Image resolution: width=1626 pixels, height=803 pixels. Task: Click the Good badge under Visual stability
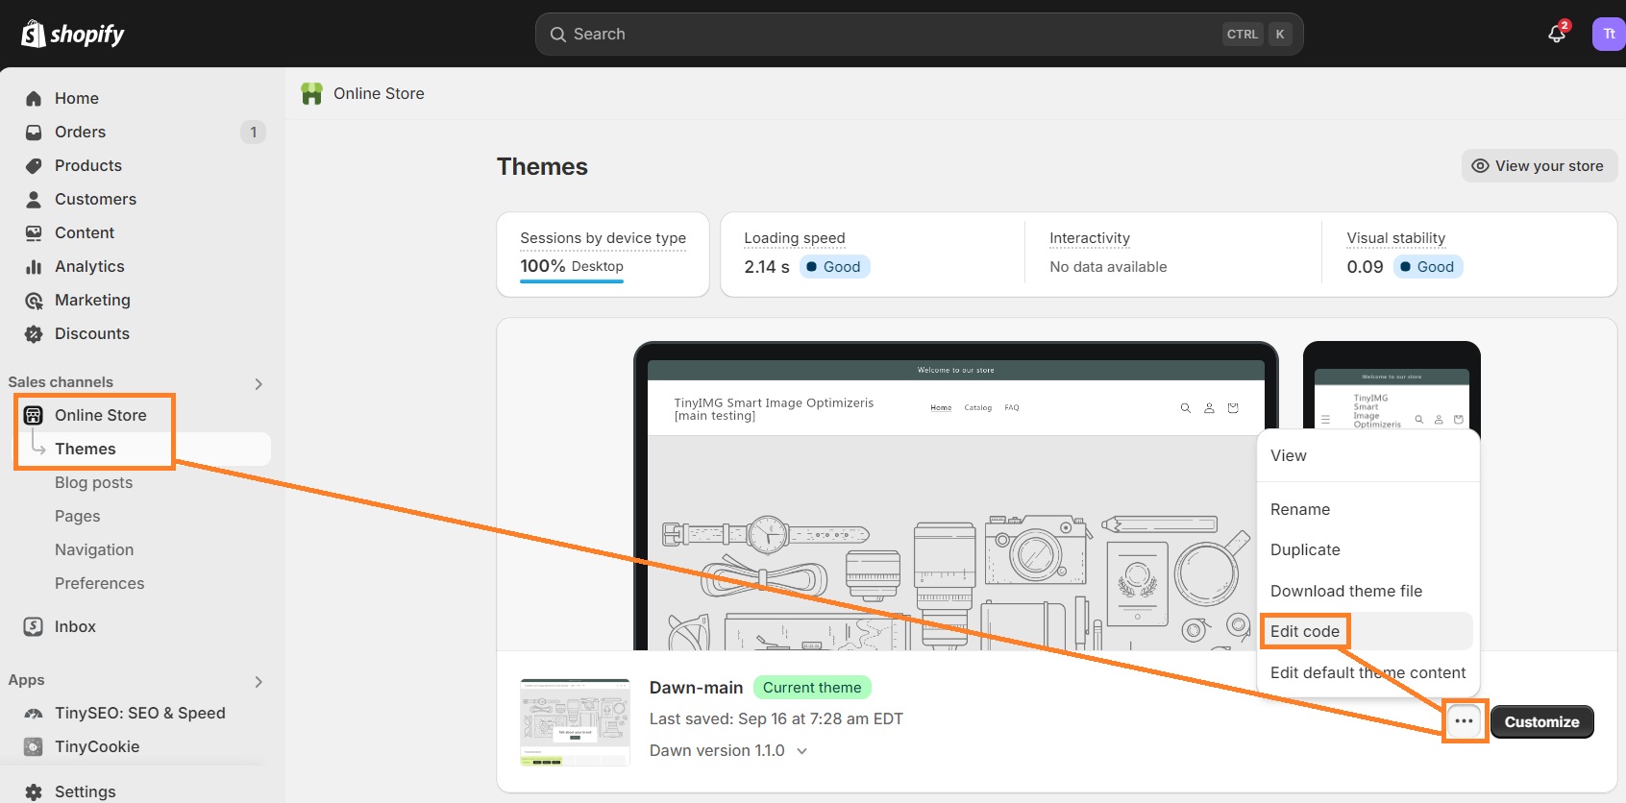point(1428,266)
